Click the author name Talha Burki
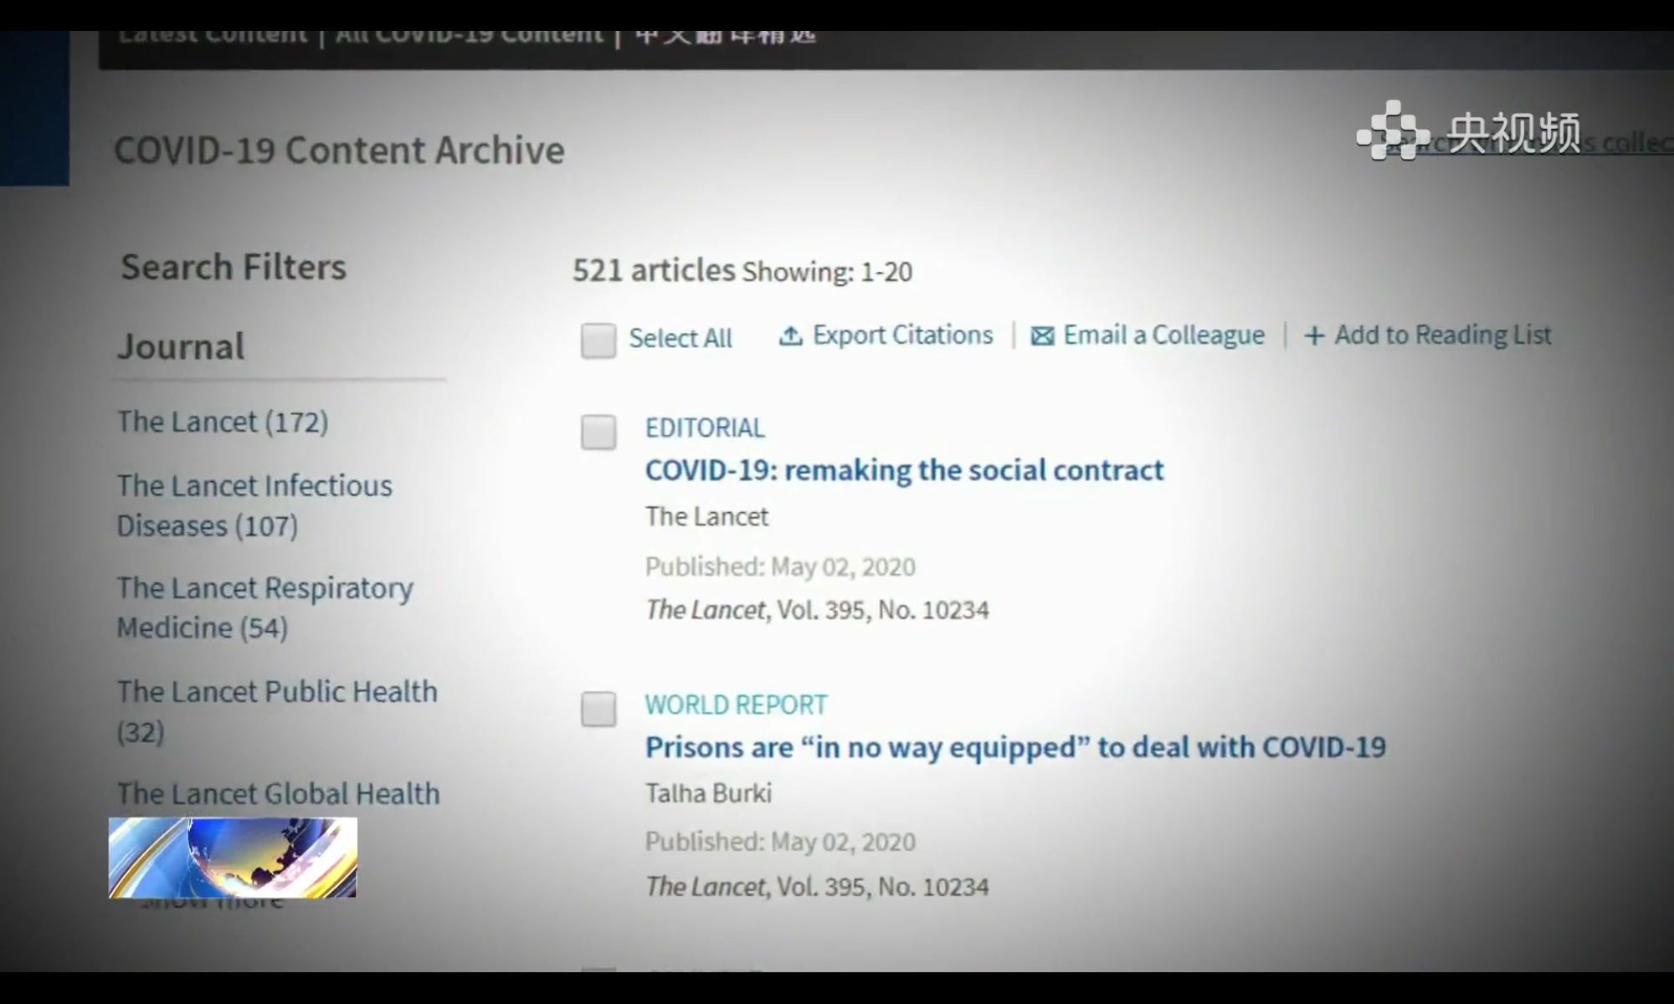The width and height of the screenshot is (1674, 1004). point(708,793)
